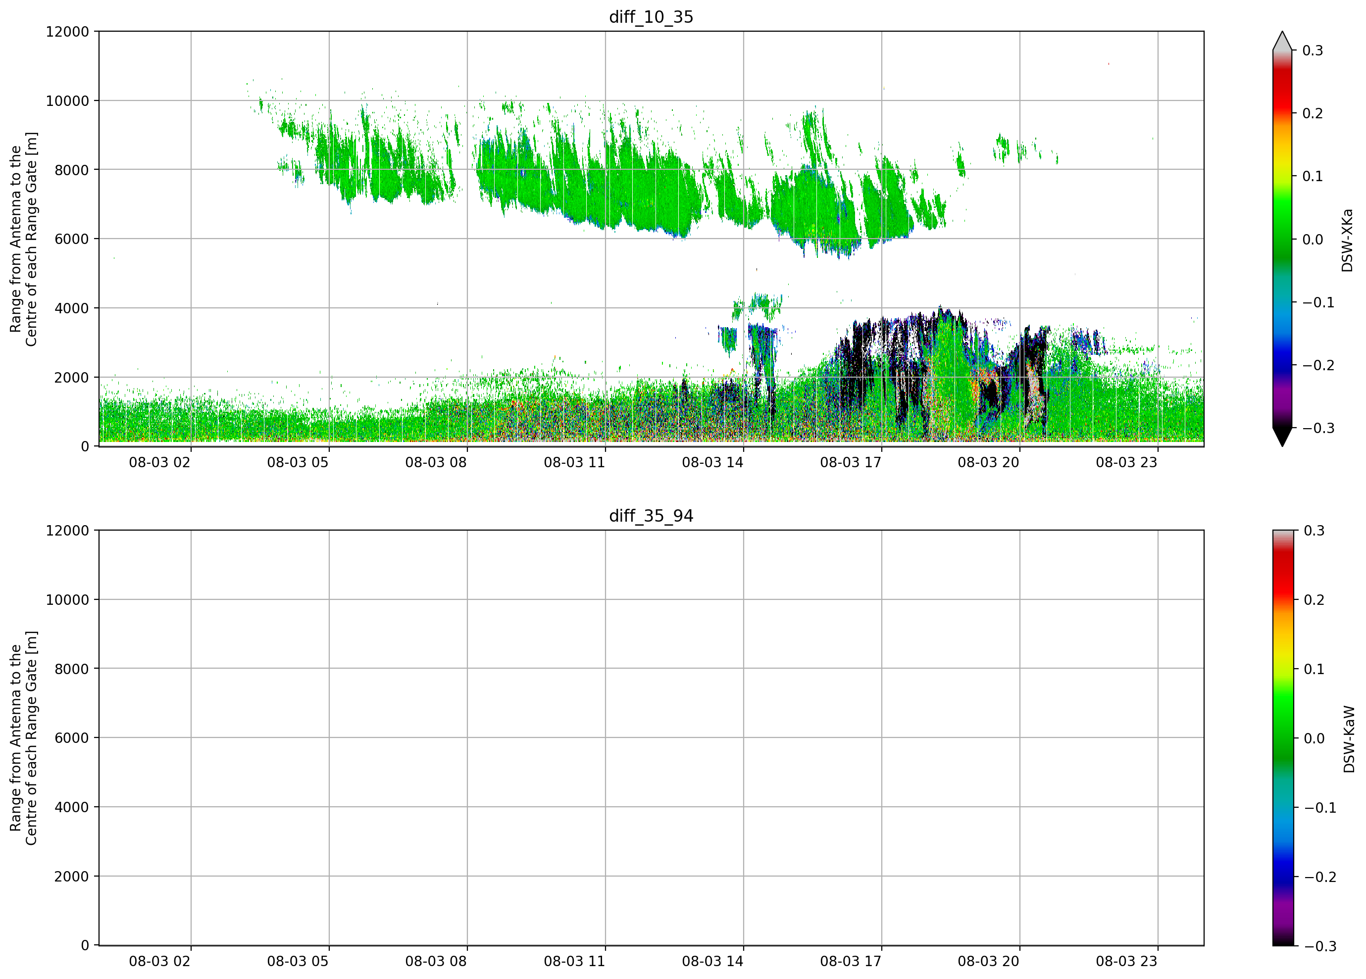
Task: Click the 08-03 23 tick label of bottom plot
Action: tap(1126, 962)
